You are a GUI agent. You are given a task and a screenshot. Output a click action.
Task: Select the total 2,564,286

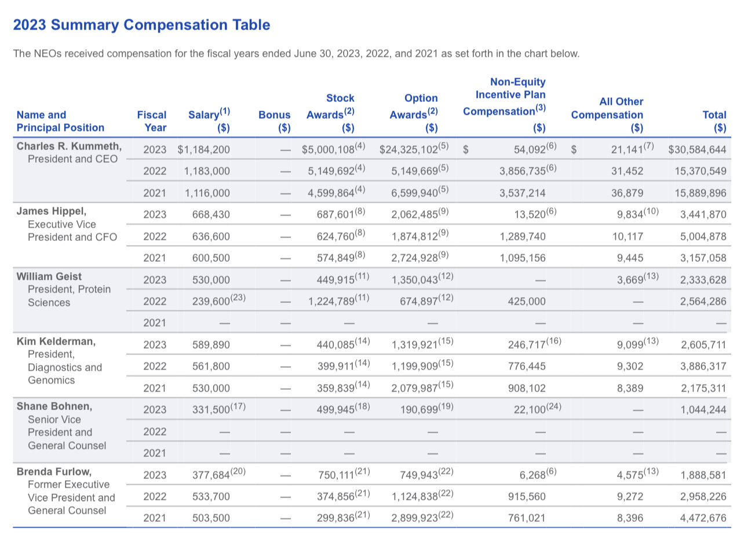(703, 301)
